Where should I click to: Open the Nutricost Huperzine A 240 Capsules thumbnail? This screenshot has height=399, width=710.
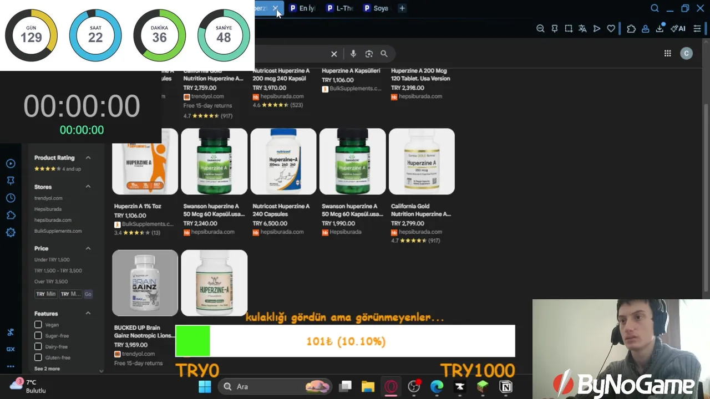point(283,162)
